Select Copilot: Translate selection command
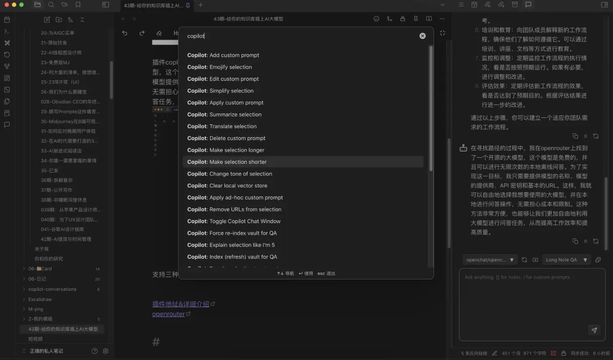 [233, 126]
